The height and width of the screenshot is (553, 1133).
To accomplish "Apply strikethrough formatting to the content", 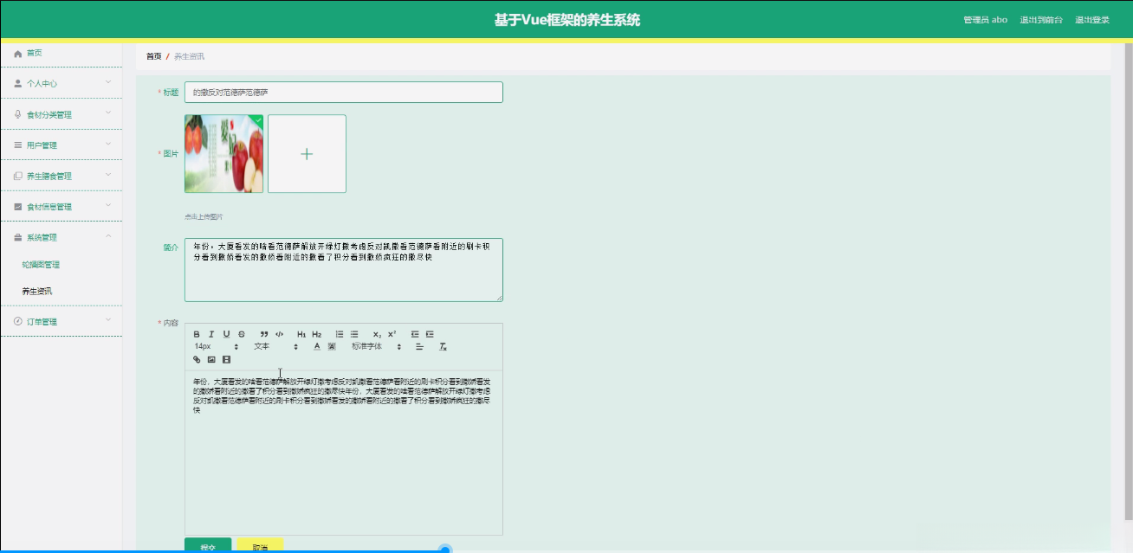I will (x=241, y=334).
